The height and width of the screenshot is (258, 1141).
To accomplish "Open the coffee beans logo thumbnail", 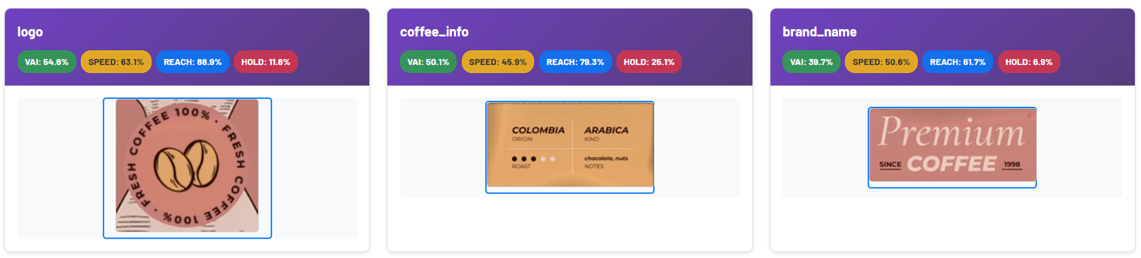I will pyautogui.click(x=187, y=168).
